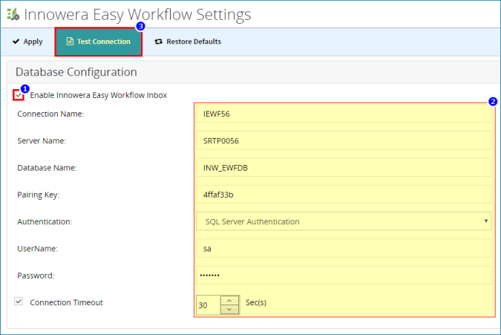This screenshot has height=335, width=501.
Task: Click the Restore Defaults arrows icon
Action: [159, 42]
